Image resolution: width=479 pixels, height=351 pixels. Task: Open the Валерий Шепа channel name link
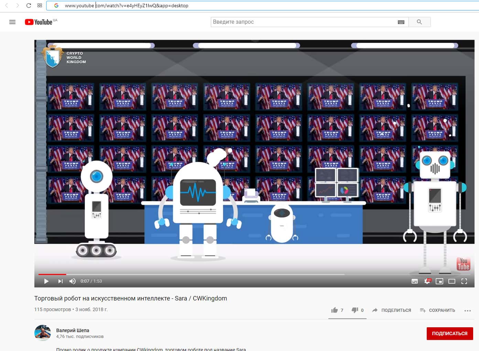(73, 330)
